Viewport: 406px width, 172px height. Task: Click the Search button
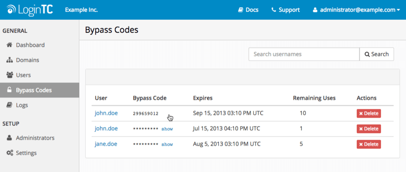377,54
